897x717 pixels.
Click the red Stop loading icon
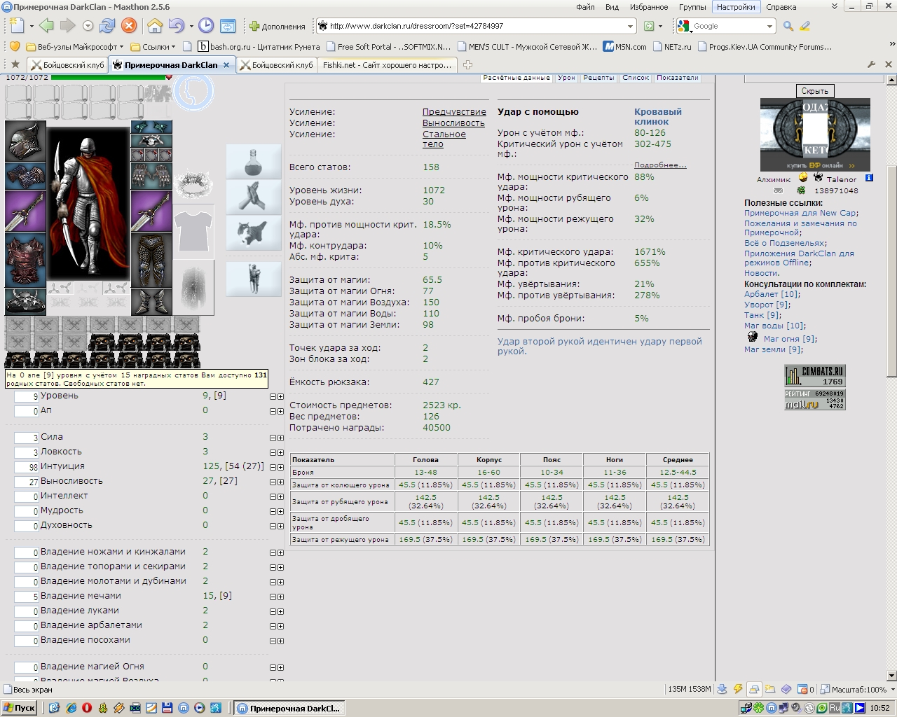pyautogui.click(x=129, y=26)
